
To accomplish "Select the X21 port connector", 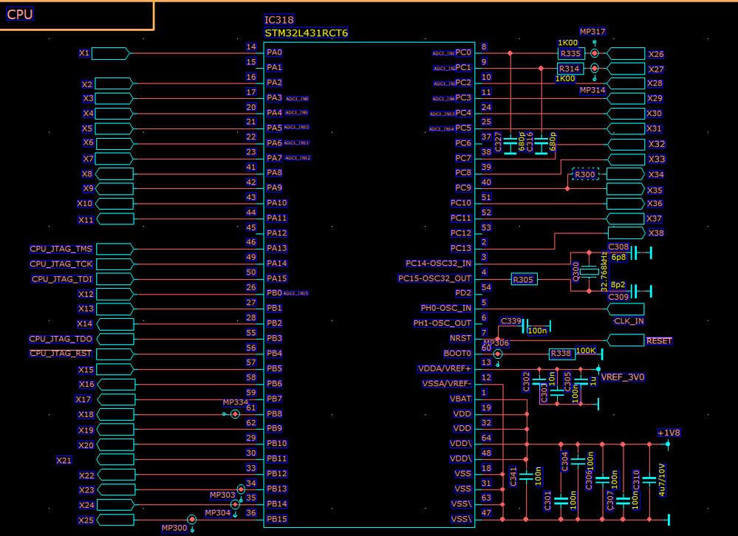I will [115, 460].
